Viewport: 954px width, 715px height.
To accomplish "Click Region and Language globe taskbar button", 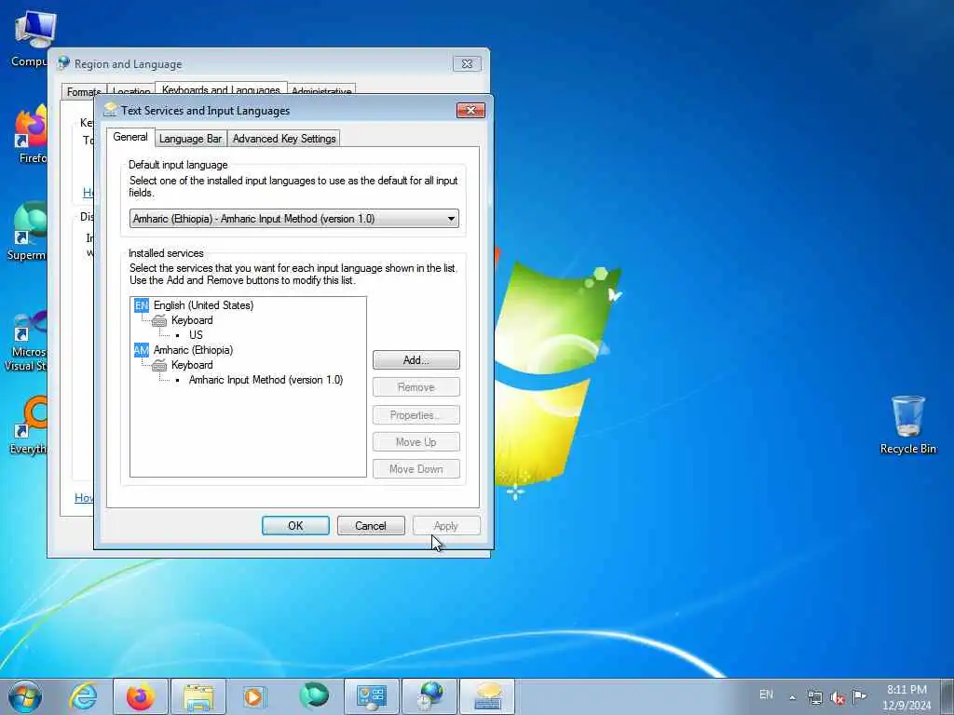I will point(429,696).
